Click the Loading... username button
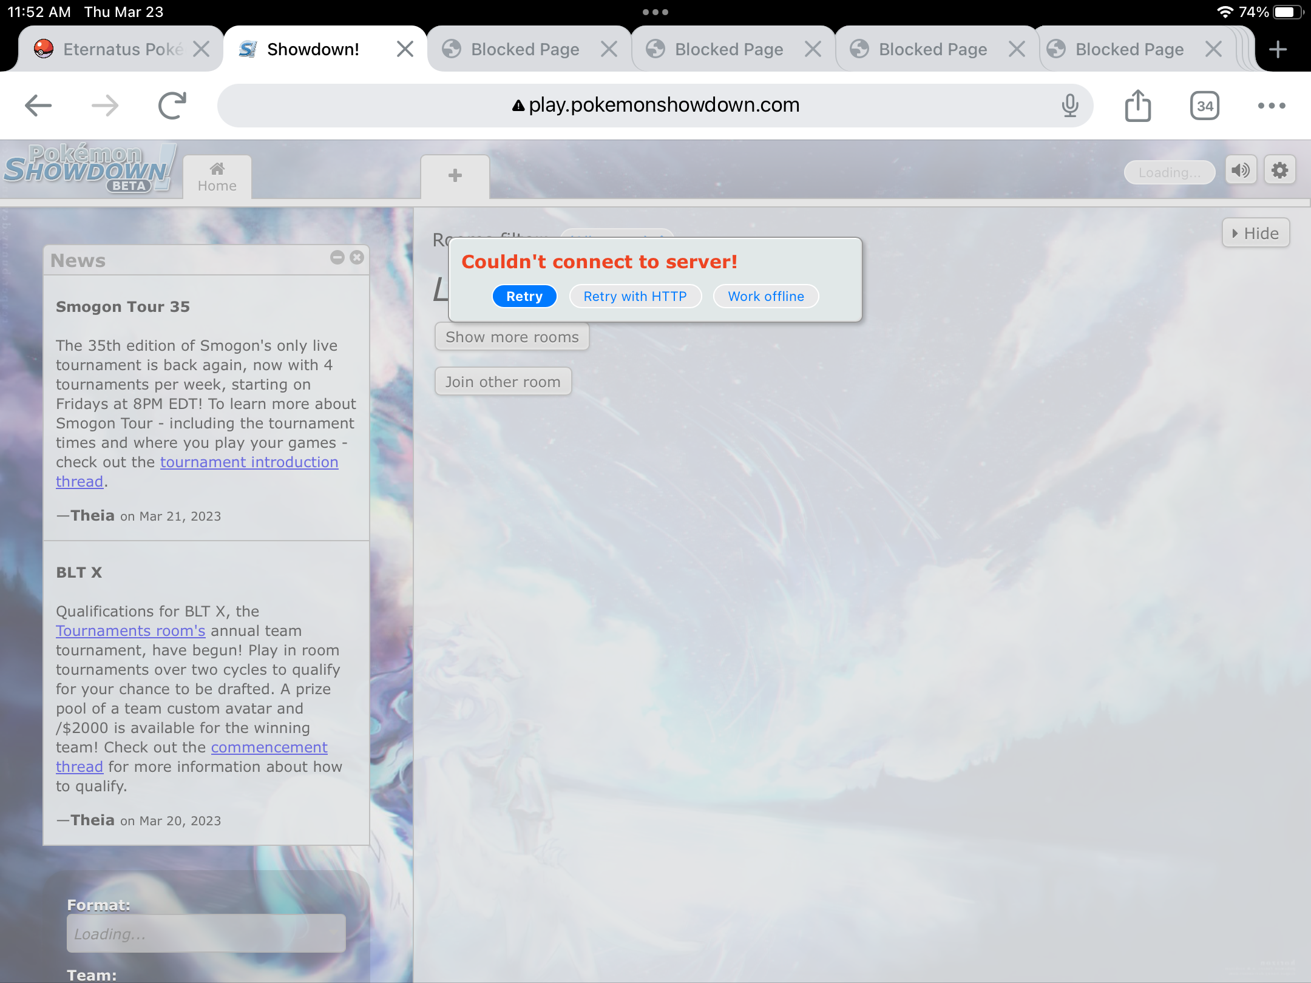Image resolution: width=1311 pixels, height=983 pixels. click(x=1169, y=172)
